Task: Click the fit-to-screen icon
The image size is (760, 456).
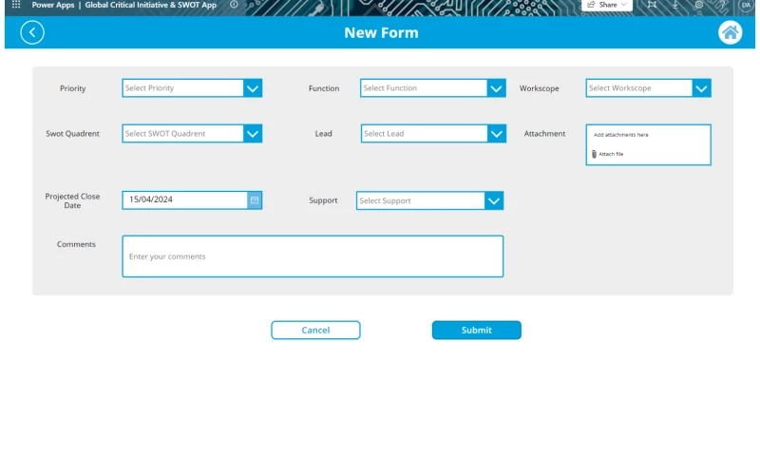Action: [652, 5]
